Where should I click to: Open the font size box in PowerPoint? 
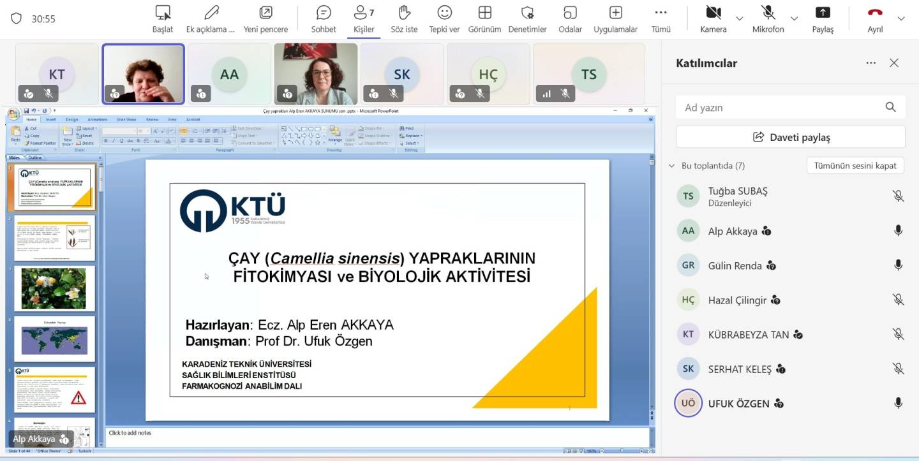144,131
